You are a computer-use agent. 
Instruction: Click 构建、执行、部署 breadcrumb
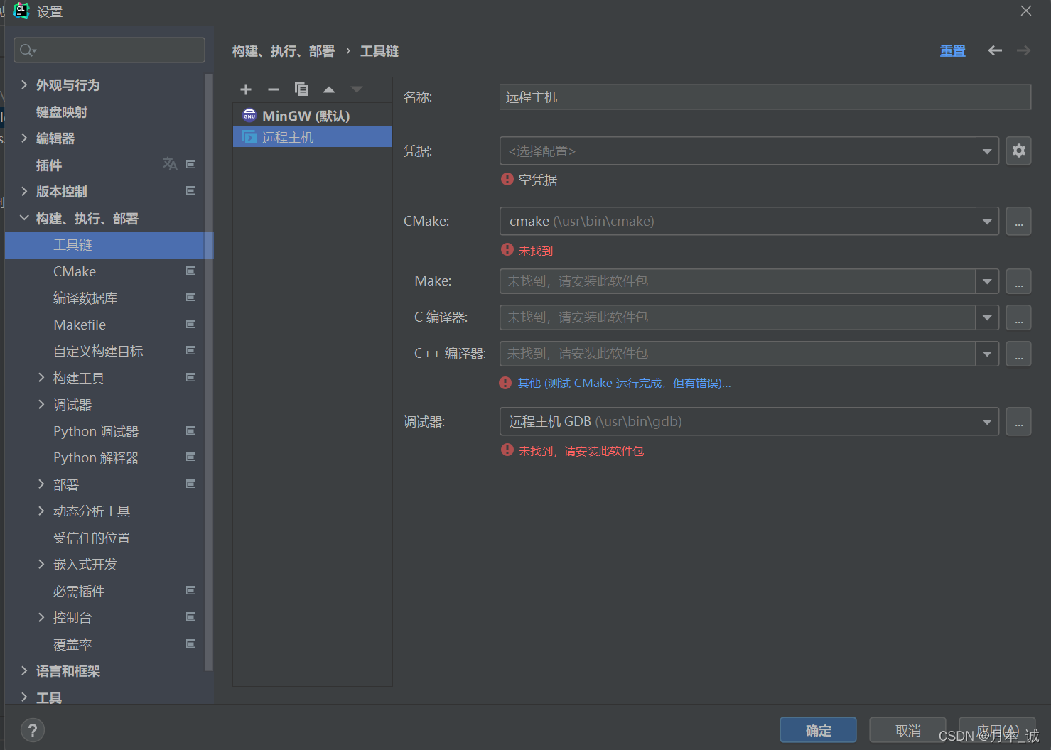283,51
